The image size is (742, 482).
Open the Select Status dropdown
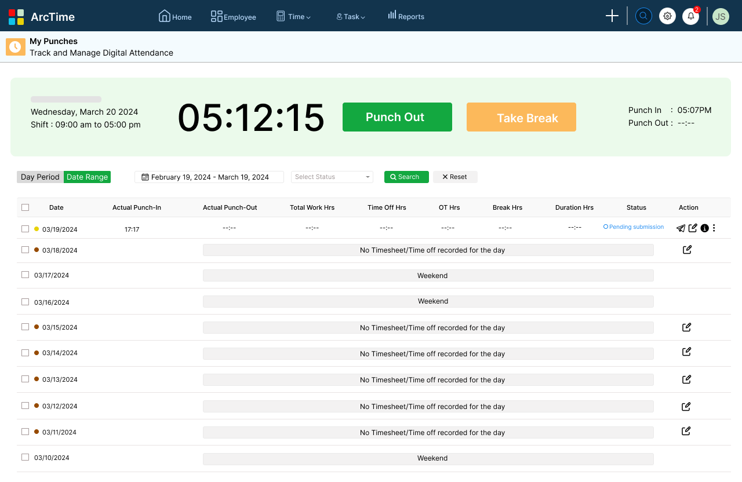(x=332, y=177)
